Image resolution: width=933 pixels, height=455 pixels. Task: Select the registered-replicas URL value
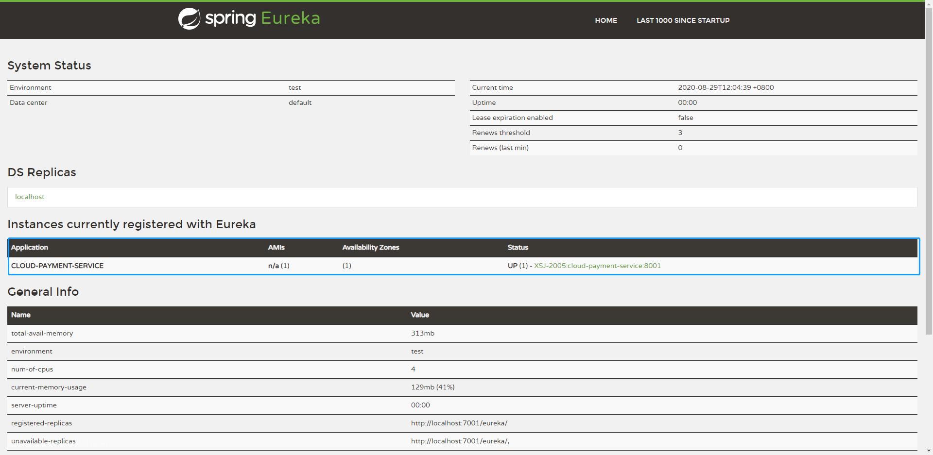point(459,423)
